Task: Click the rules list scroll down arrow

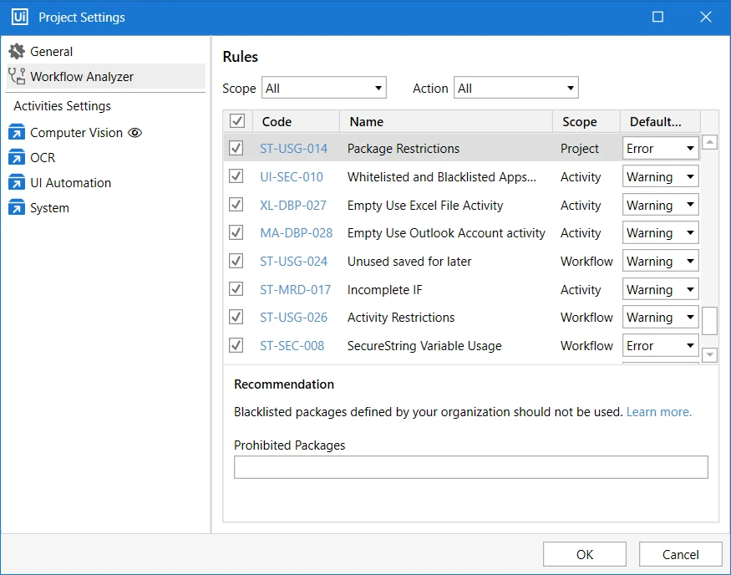Action: point(709,354)
